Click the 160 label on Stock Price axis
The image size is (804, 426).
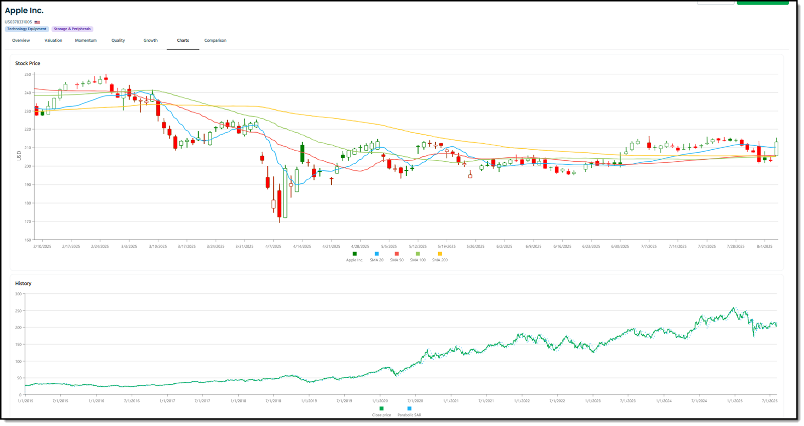pos(28,240)
